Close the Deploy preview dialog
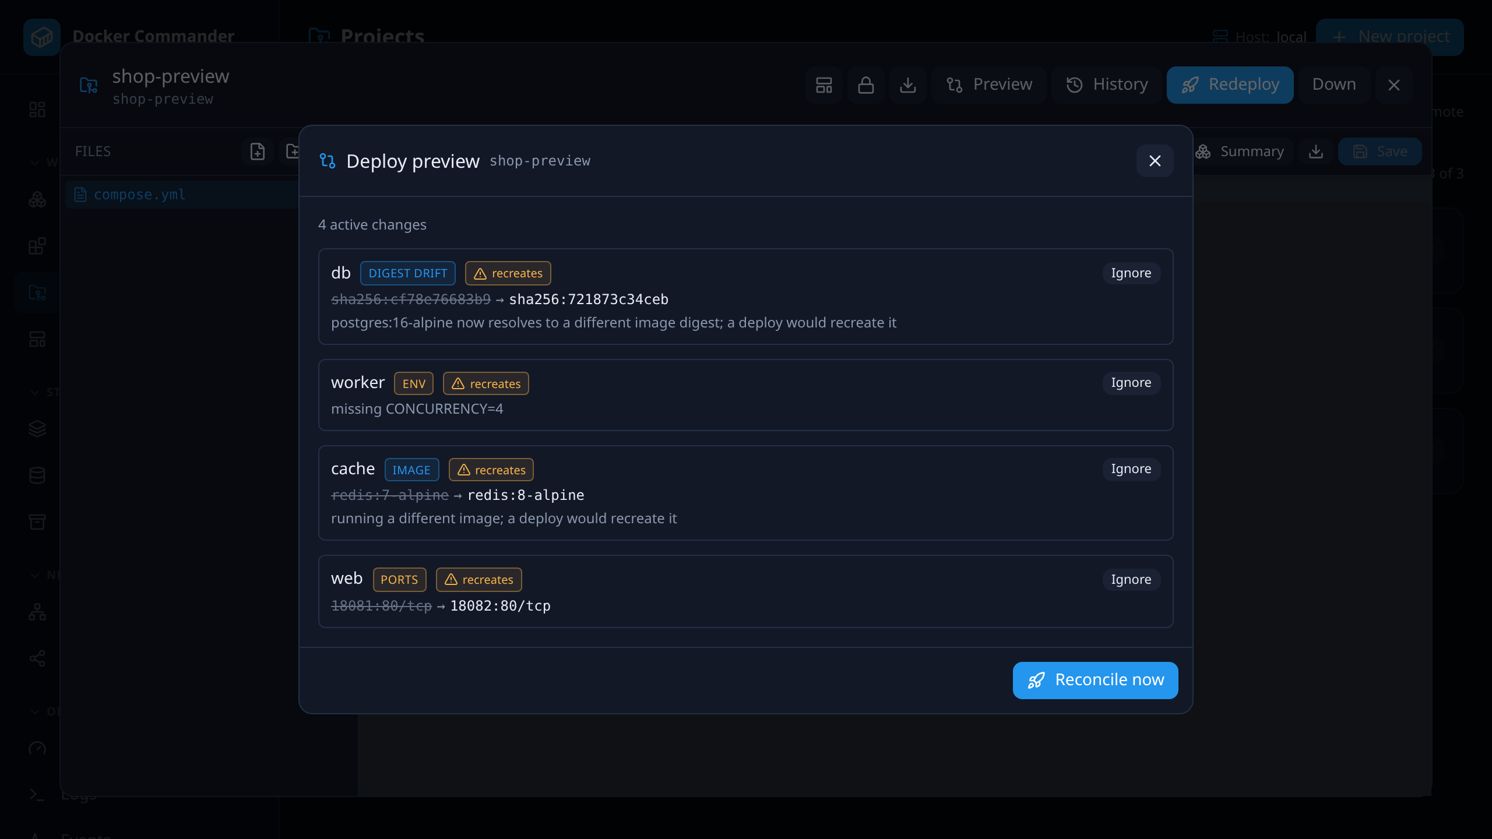Image resolution: width=1492 pixels, height=839 pixels. [1155, 161]
